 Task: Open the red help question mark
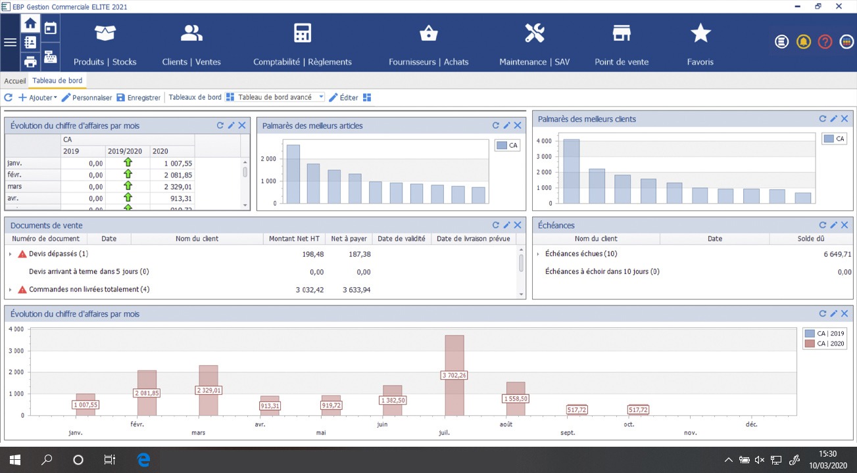825,42
